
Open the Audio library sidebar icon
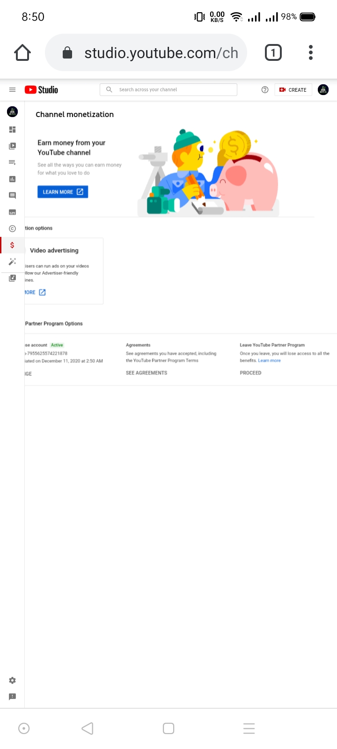(x=13, y=278)
